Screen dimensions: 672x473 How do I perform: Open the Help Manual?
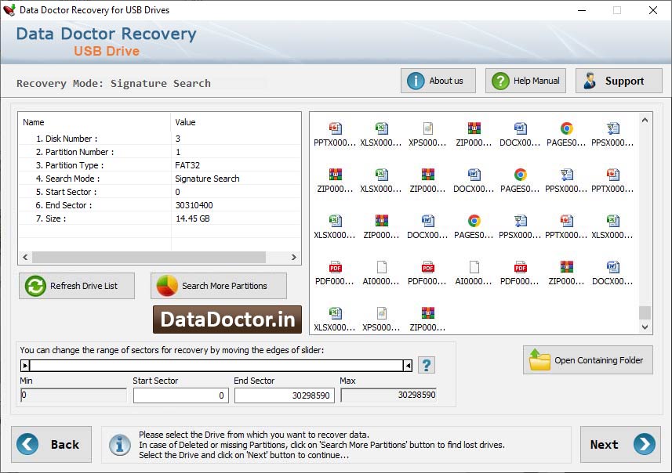click(x=525, y=80)
